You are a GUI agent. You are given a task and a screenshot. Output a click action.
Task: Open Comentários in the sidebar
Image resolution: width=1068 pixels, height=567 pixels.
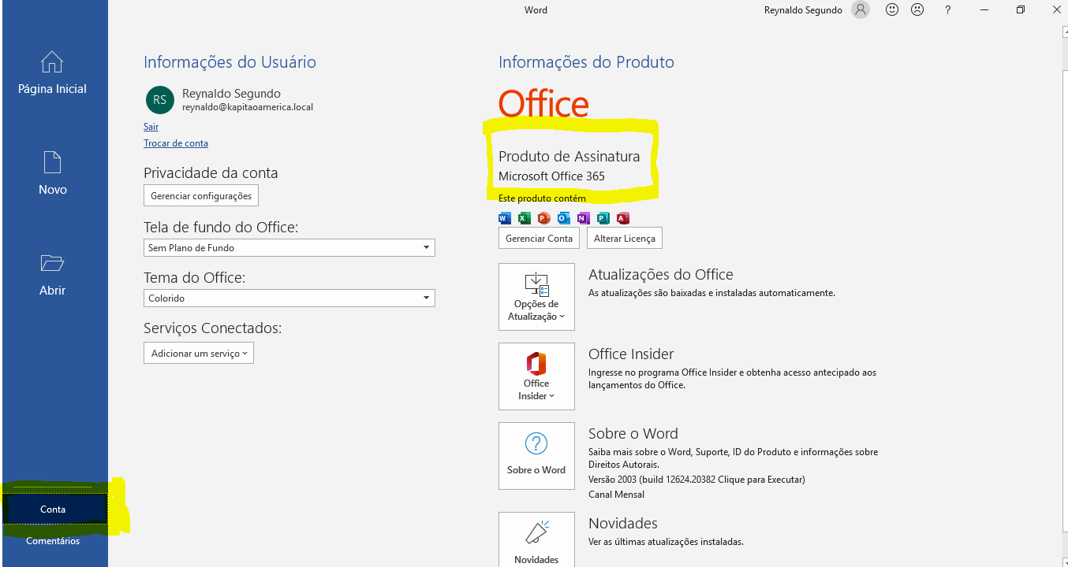pos(53,541)
